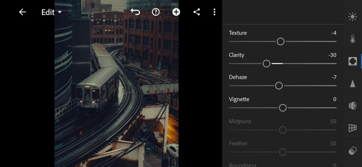Click the Midpoint value 50
The image size is (362, 167).
coord(333,121)
